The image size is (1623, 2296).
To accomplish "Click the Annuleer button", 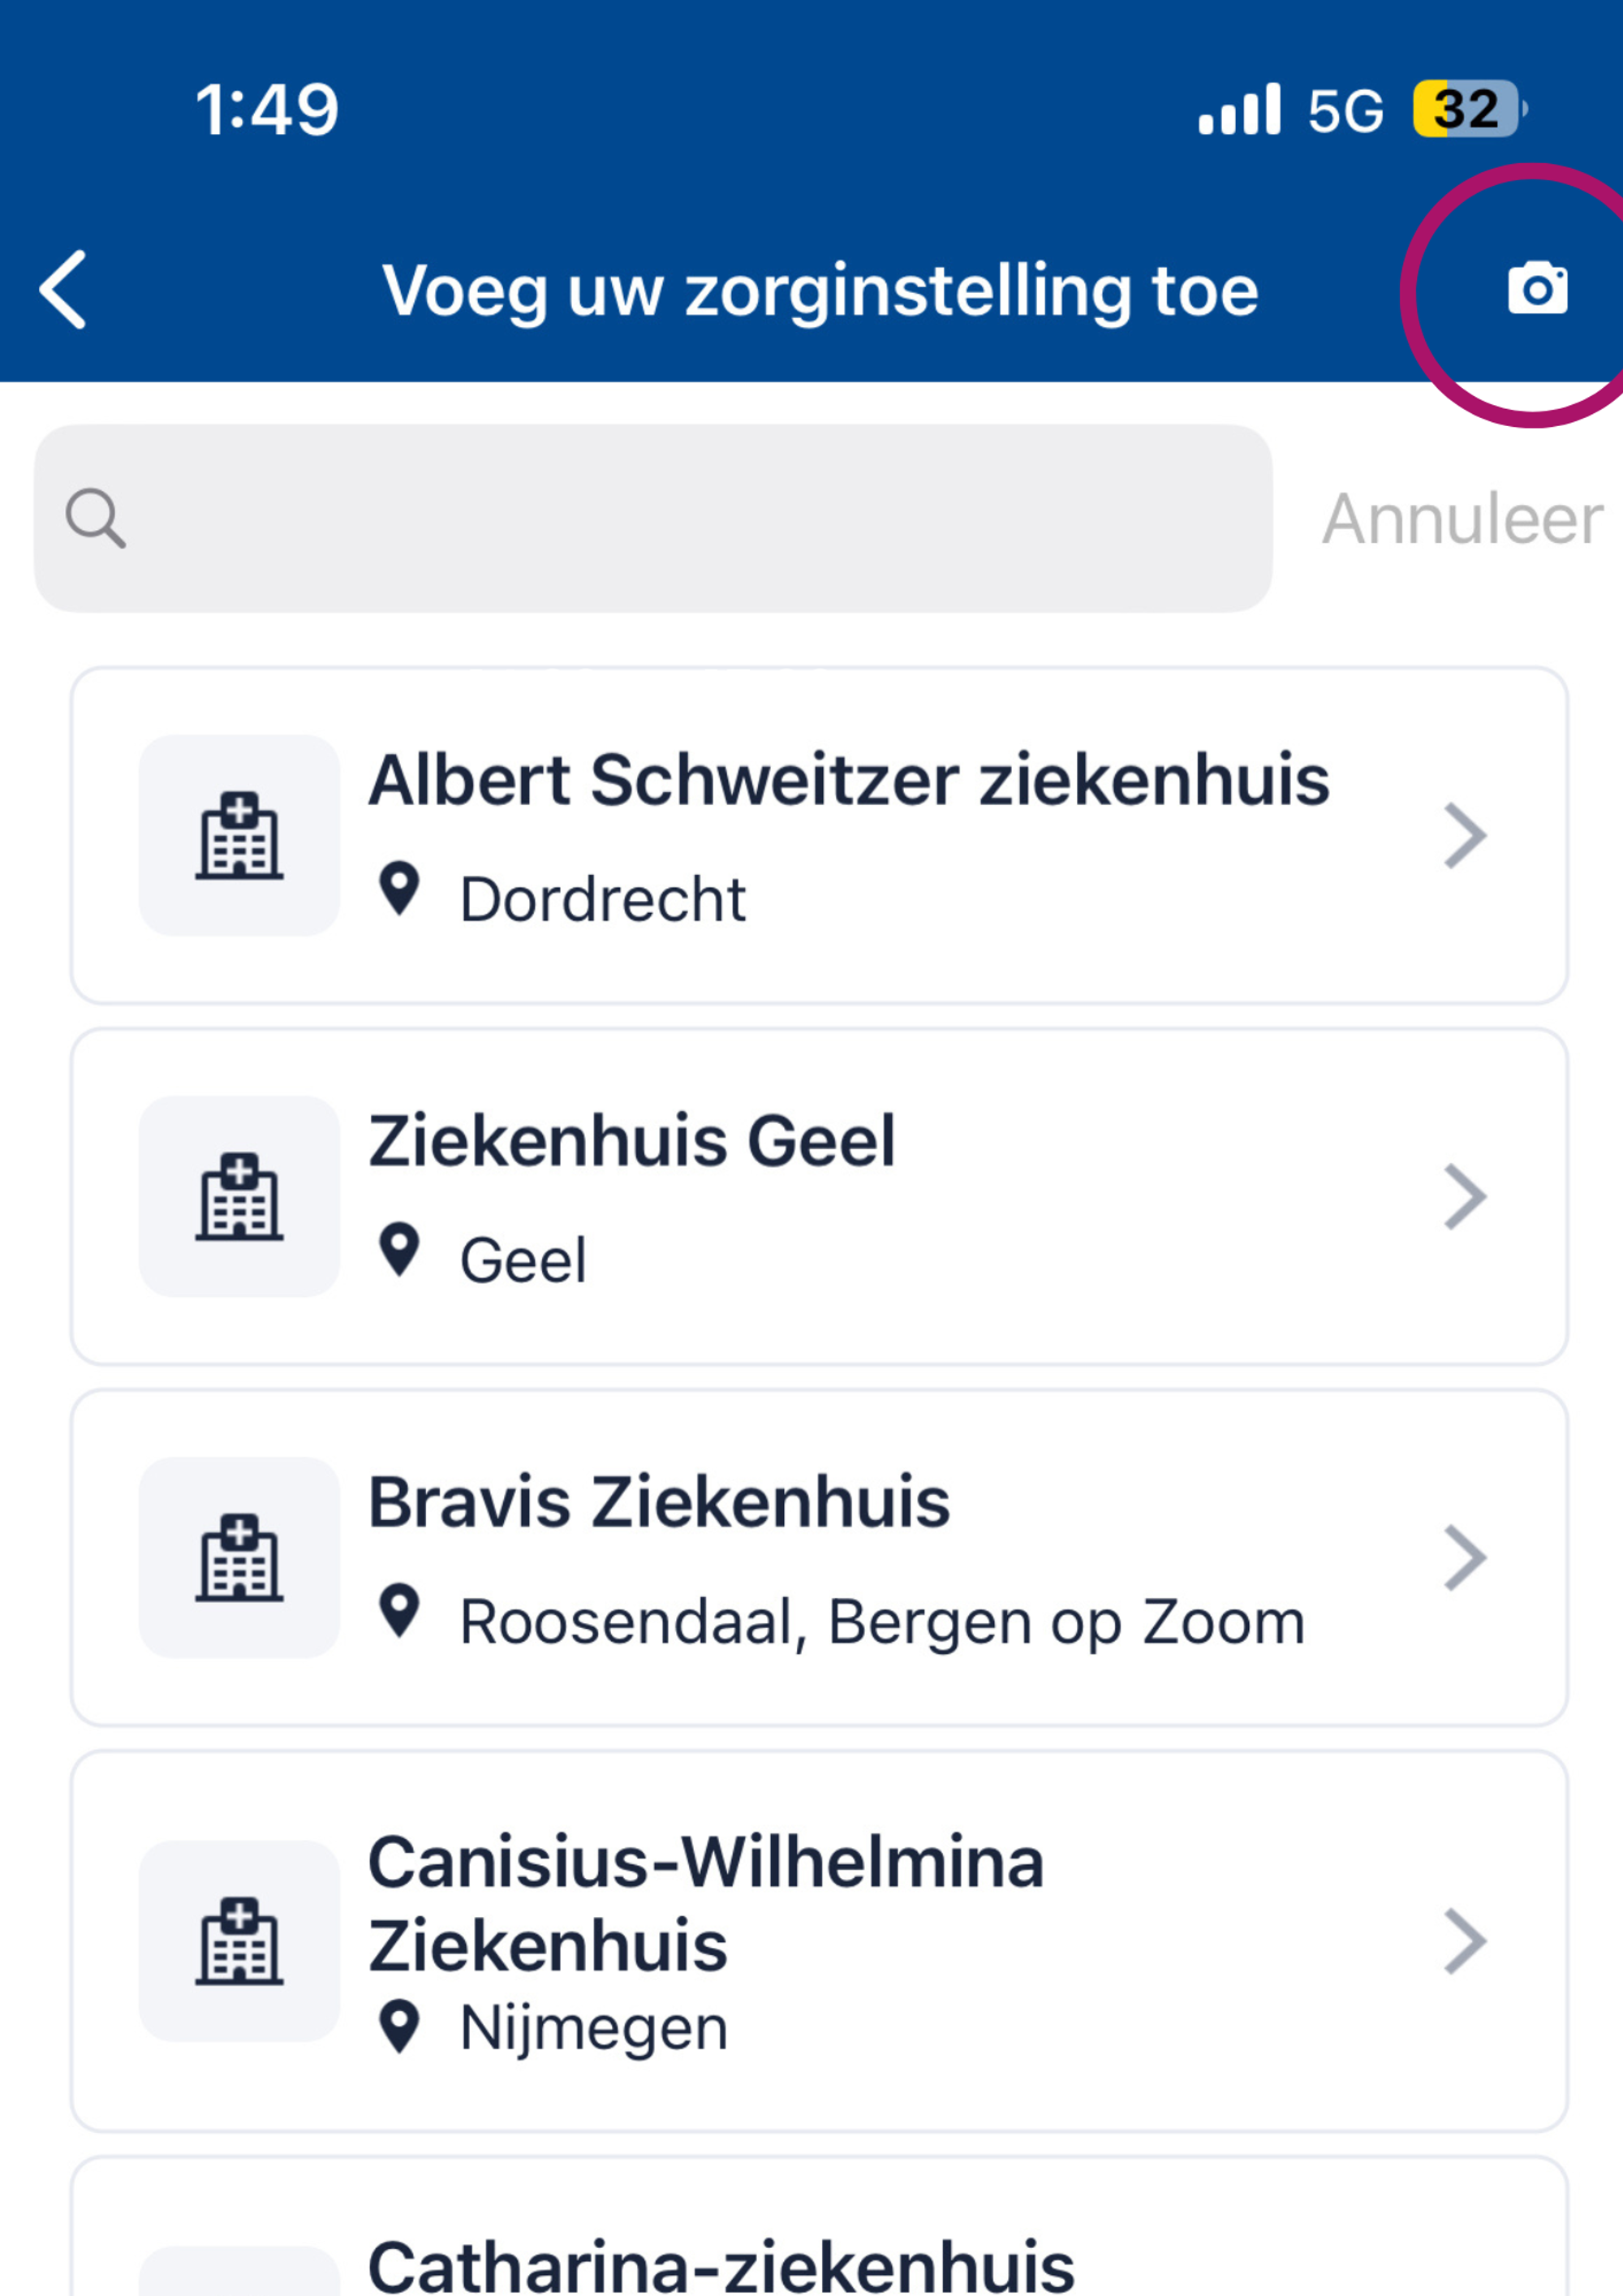I will point(1462,519).
